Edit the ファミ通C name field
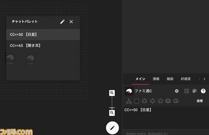 coord(153,91)
